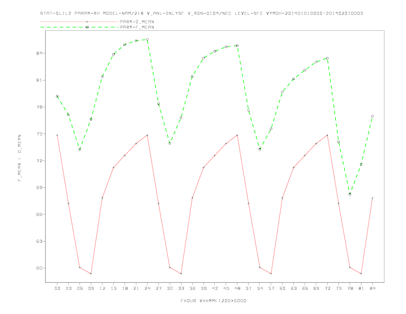Click the x-axis tick label 09
The width and height of the screenshot is (406, 314).
pos(91,288)
